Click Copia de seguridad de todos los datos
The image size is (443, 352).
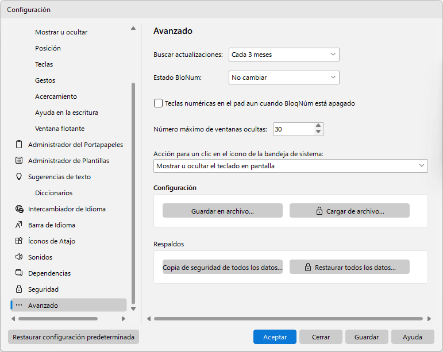(222, 267)
